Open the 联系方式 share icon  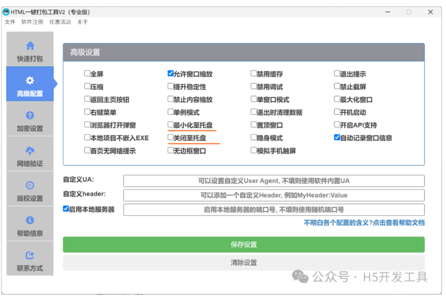[x=30, y=255]
